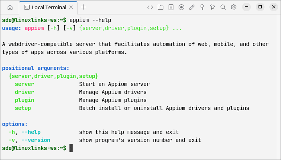Open the pencil edit icon
Image resolution: width=281 pixels, height=160 pixels.
[192, 7]
